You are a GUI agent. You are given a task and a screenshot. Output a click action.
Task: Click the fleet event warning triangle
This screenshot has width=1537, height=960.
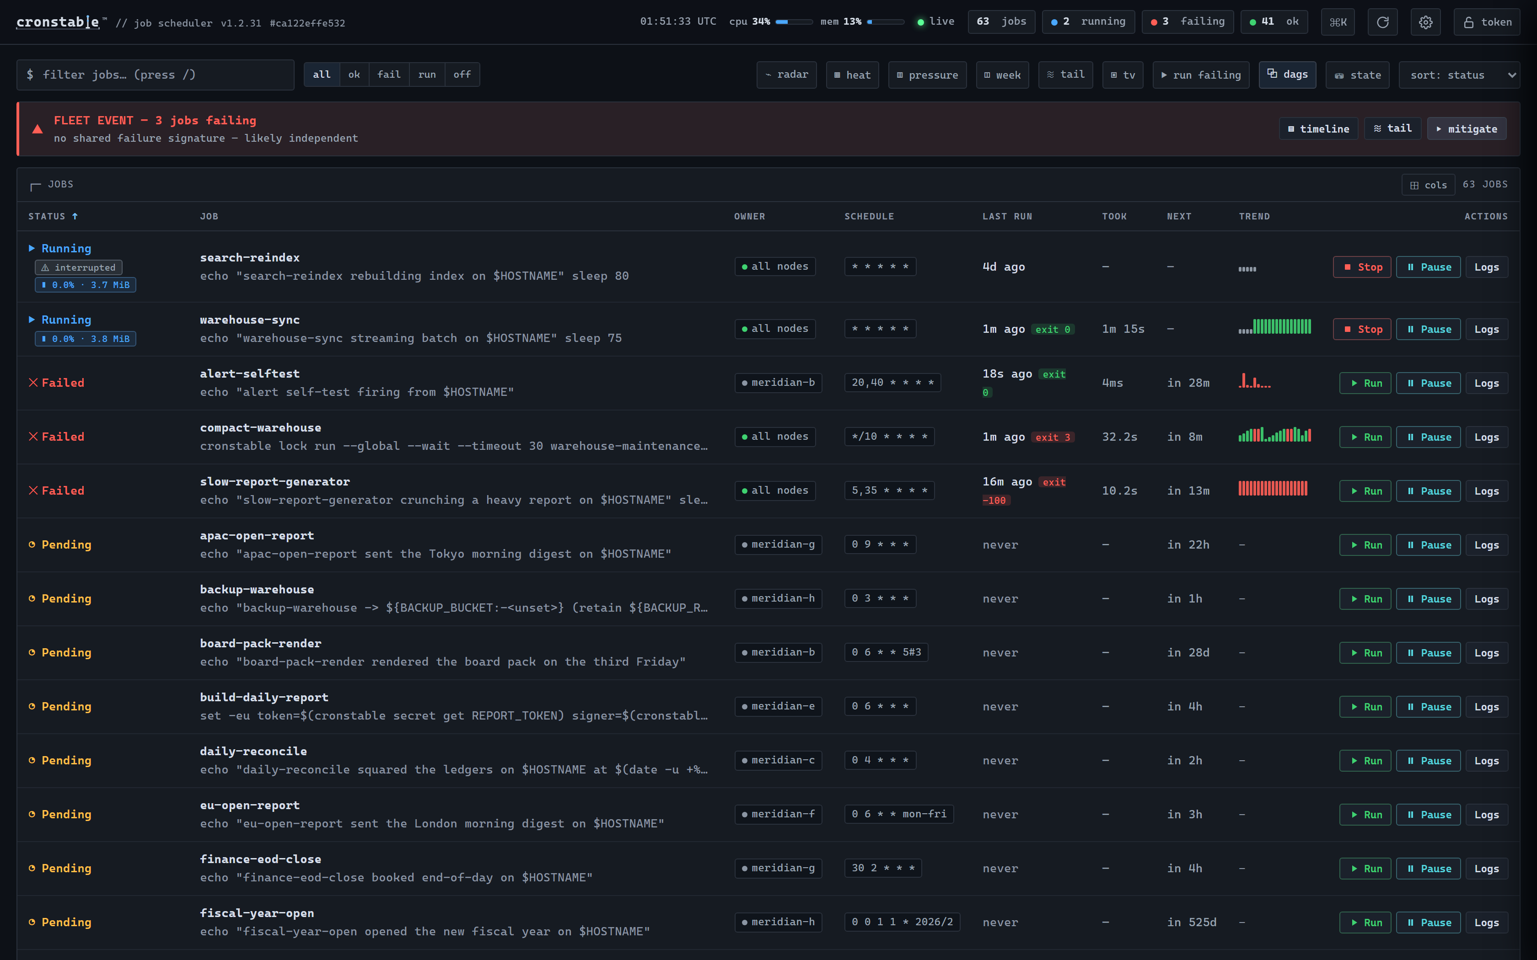(38, 129)
